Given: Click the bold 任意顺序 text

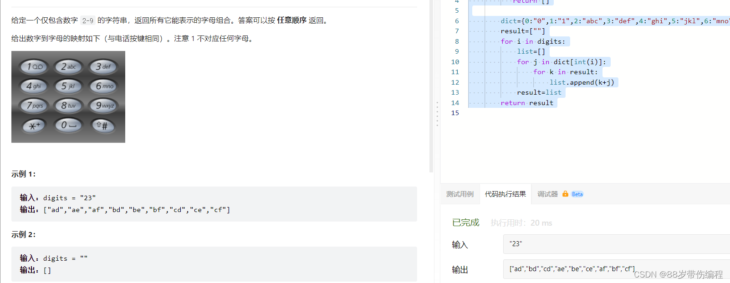Looking at the screenshot, I should pos(292,20).
